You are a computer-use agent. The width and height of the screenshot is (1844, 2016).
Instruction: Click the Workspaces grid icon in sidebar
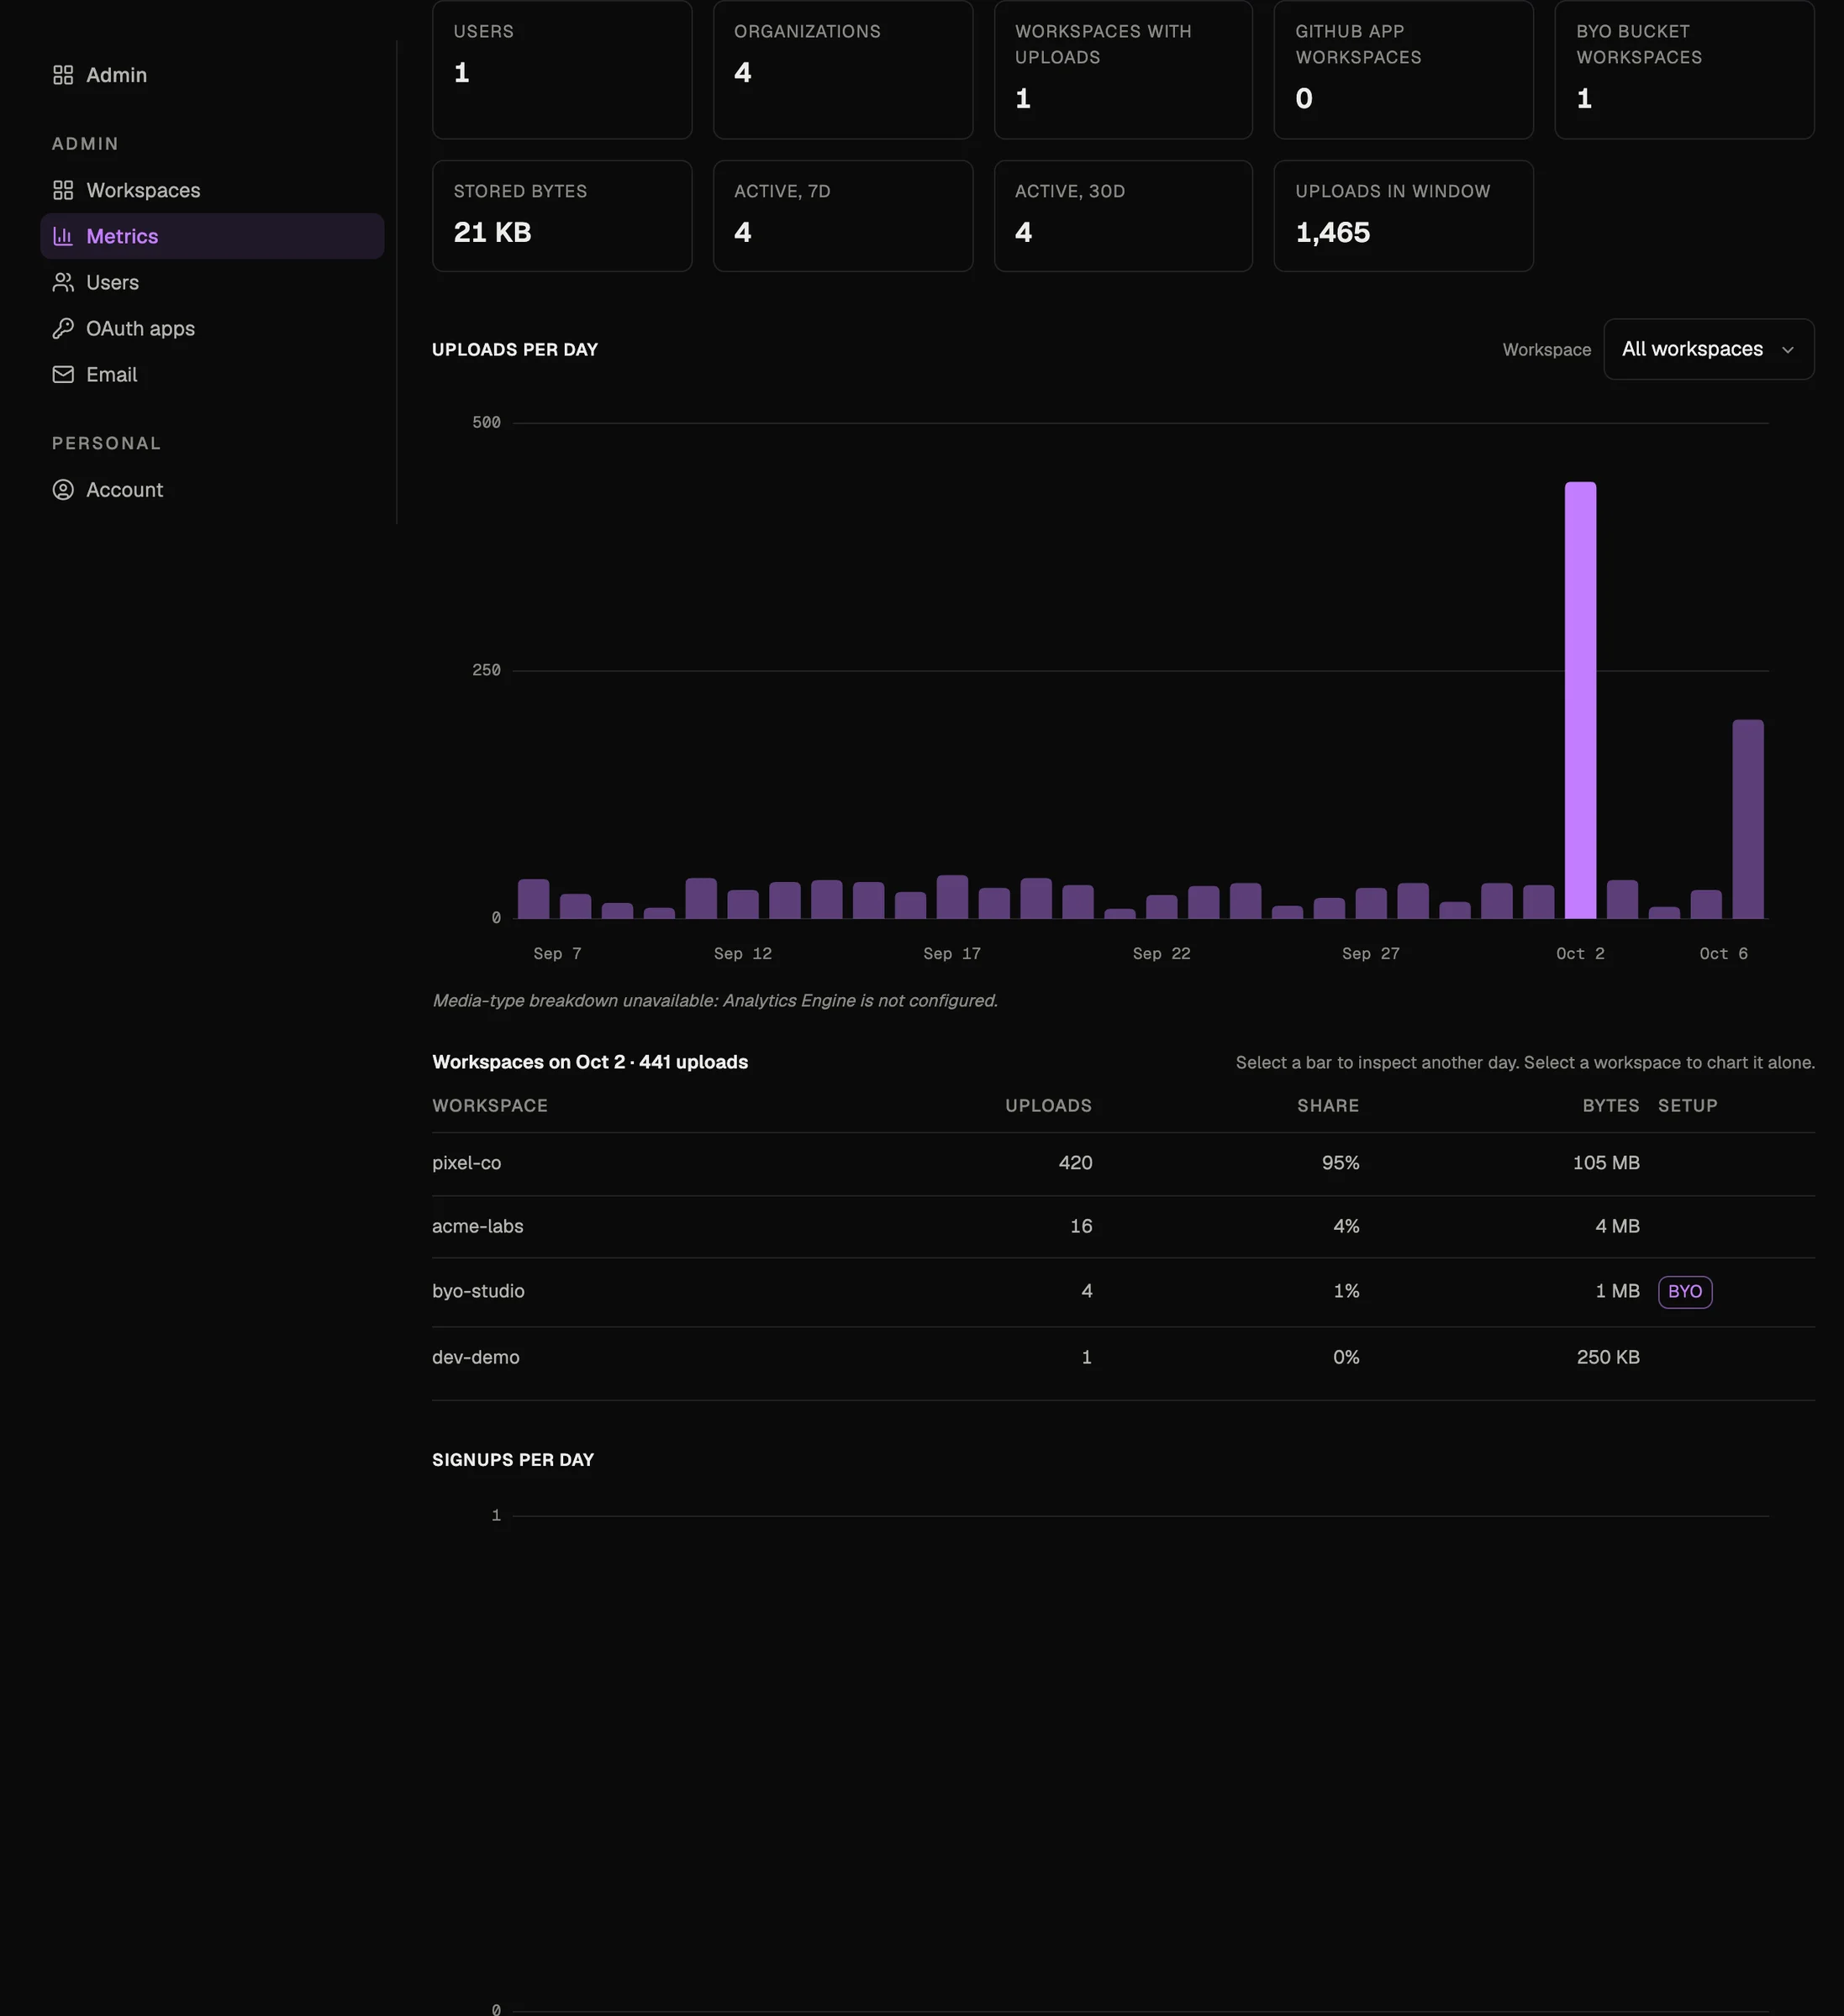point(63,190)
